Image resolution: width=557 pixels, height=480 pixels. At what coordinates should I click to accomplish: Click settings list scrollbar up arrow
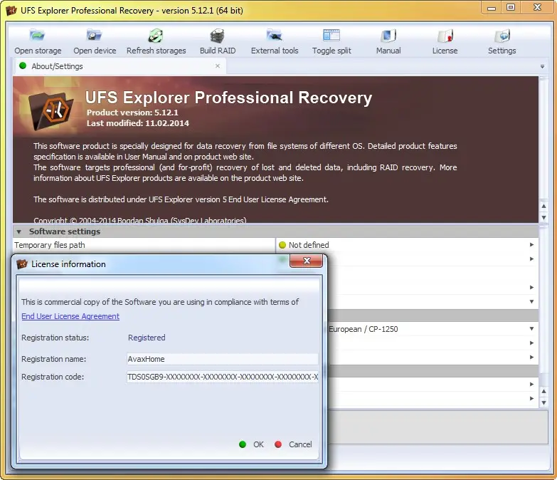click(x=544, y=391)
